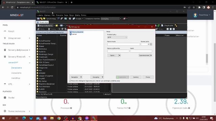Bookmark this page with the star icon

(194, 7)
